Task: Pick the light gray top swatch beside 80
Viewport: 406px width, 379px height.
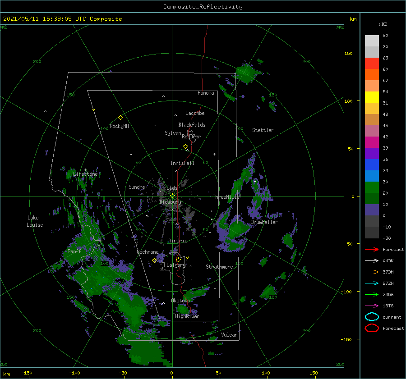Action: point(372,41)
